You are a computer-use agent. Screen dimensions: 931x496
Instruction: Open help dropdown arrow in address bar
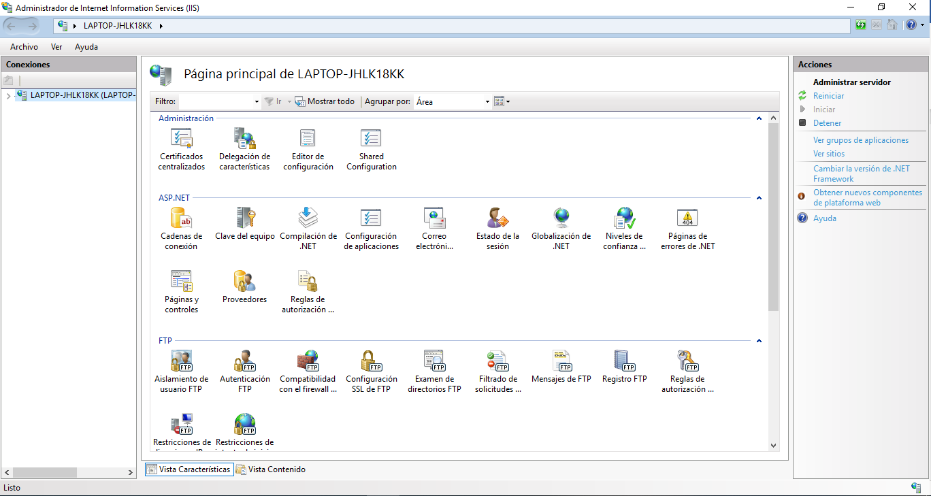[921, 25]
